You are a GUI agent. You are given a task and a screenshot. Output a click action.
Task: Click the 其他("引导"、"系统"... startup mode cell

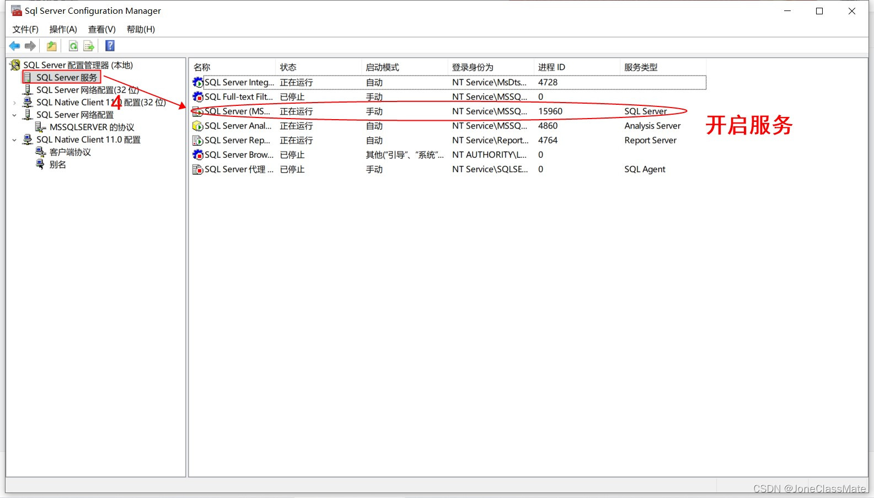405,155
